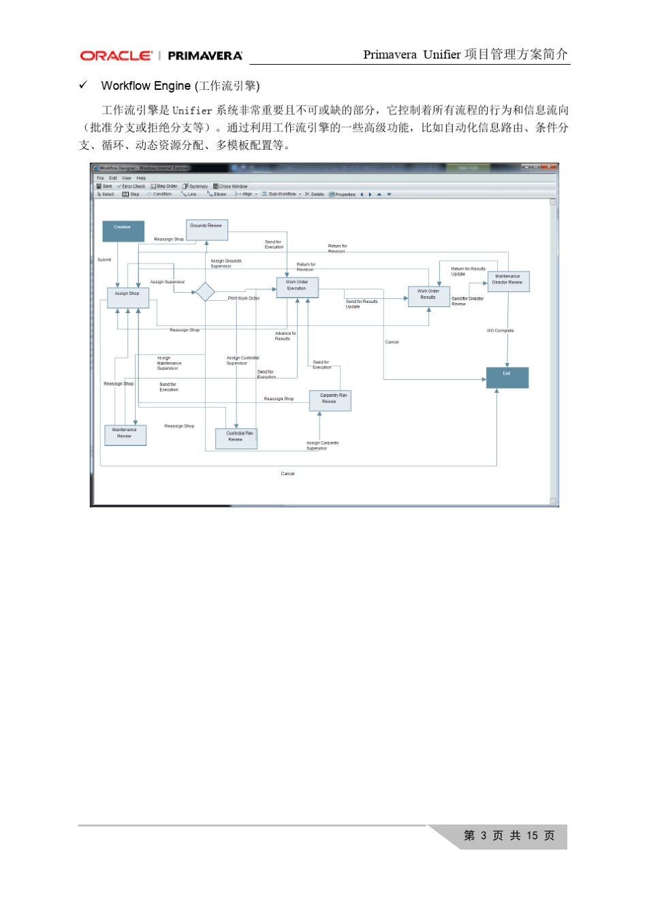Select the Assign Shop step node
This screenshot has width=647, height=915.
coord(127,298)
